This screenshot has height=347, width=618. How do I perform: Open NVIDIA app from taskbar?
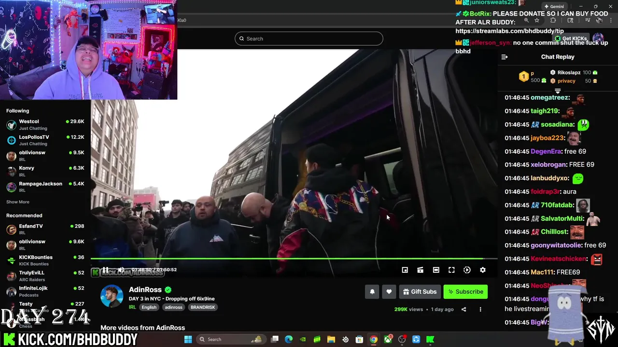tap(303, 339)
